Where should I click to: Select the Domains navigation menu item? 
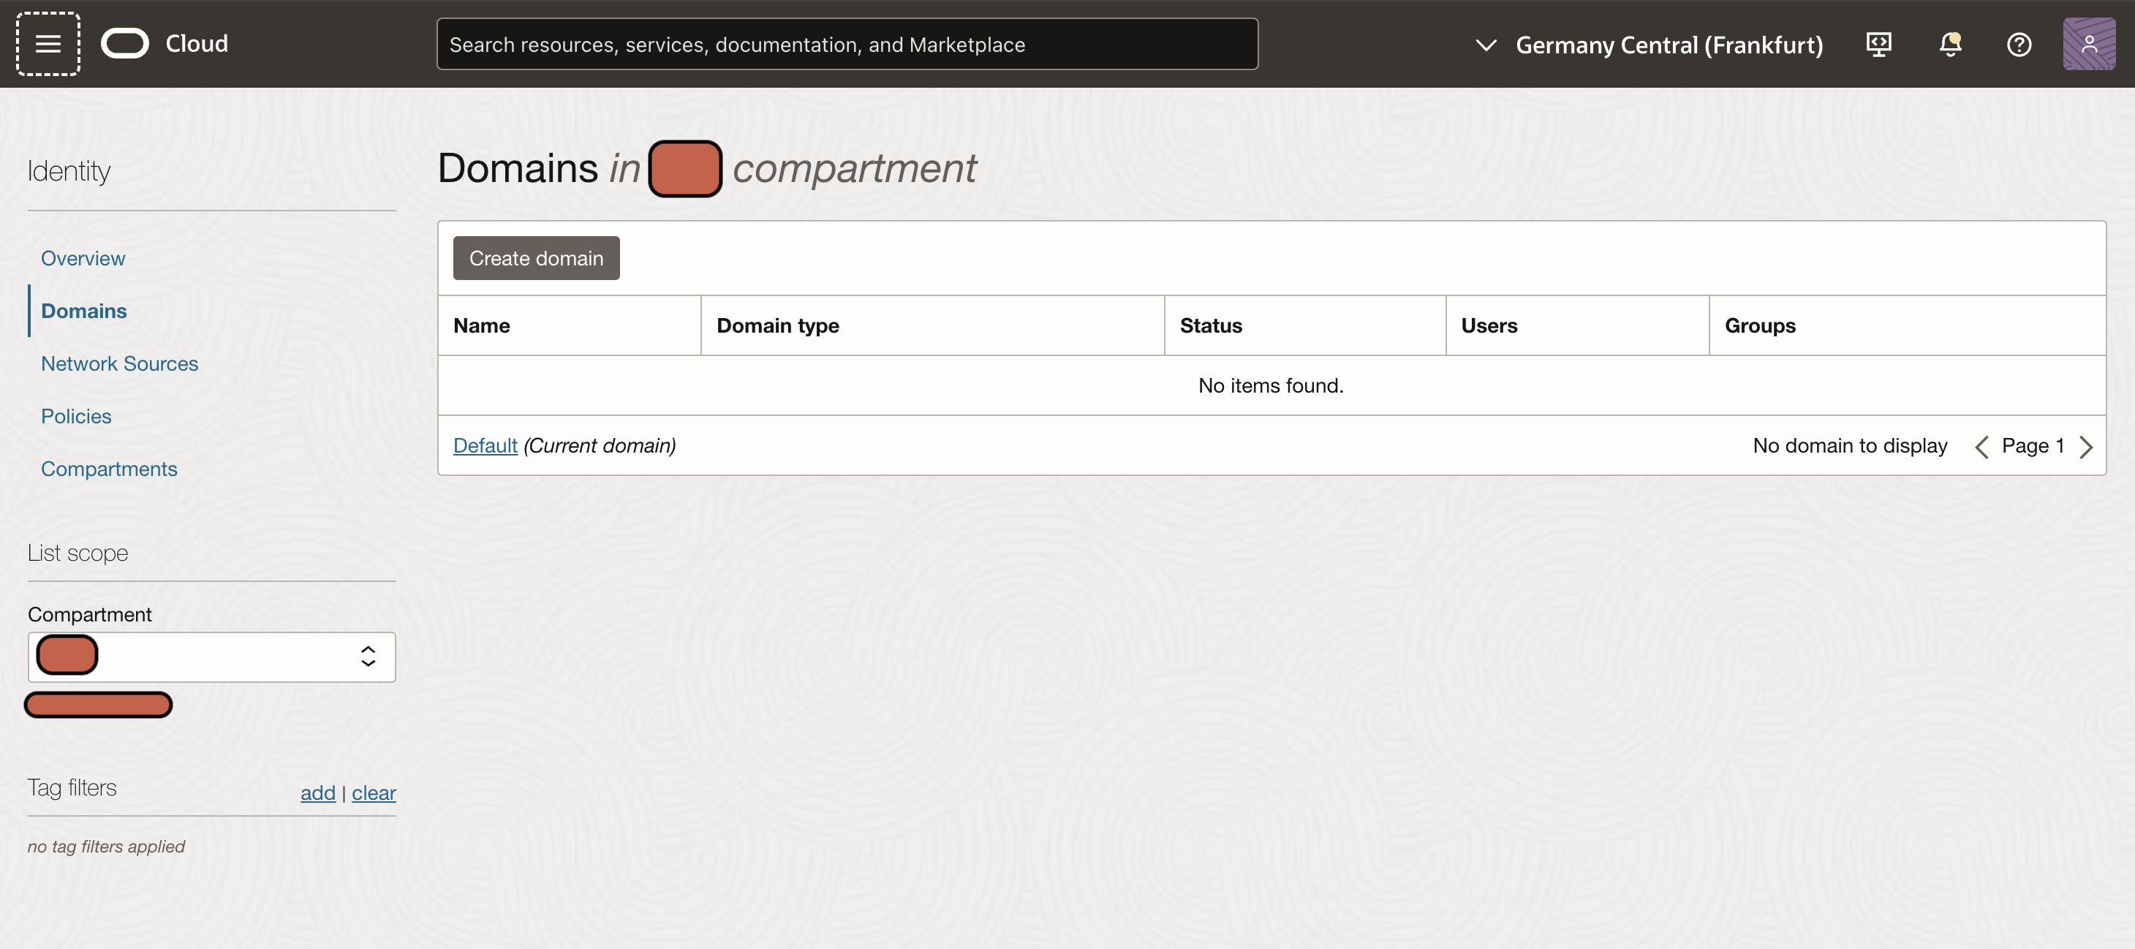[x=83, y=309]
